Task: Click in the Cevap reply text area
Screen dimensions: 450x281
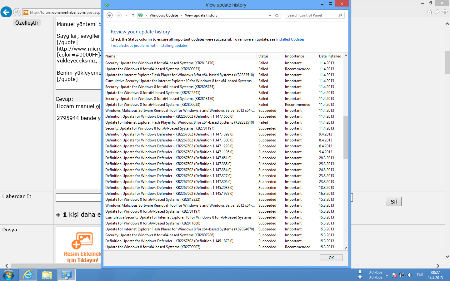Action: coord(78,146)
